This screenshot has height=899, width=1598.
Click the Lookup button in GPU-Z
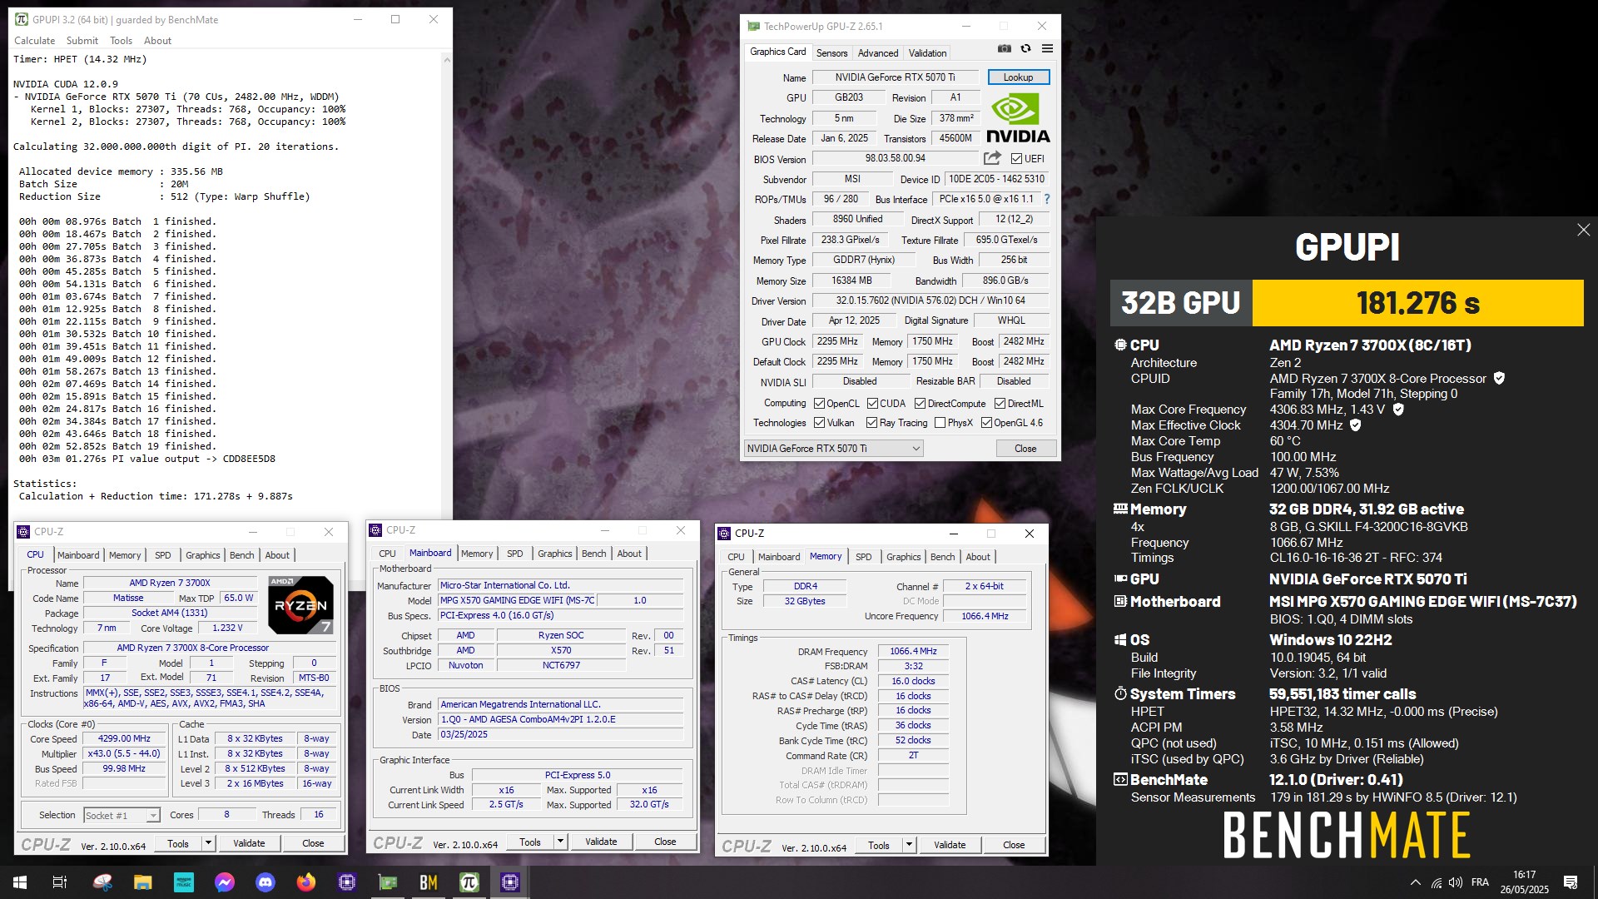pos(1018,77)
